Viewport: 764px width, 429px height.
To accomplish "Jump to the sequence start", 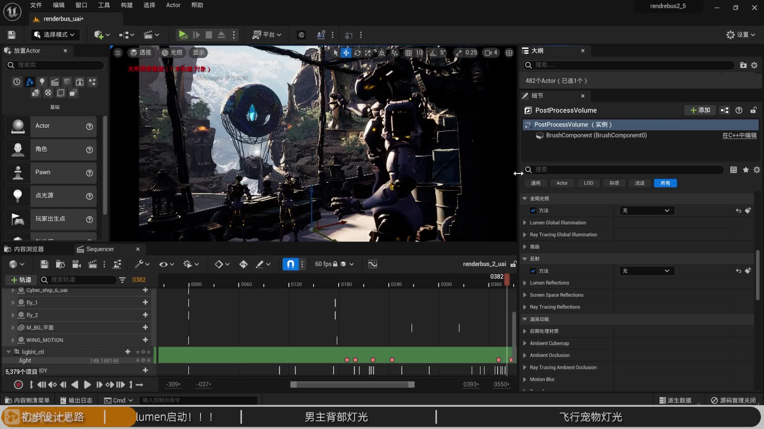I will [31, 385].
